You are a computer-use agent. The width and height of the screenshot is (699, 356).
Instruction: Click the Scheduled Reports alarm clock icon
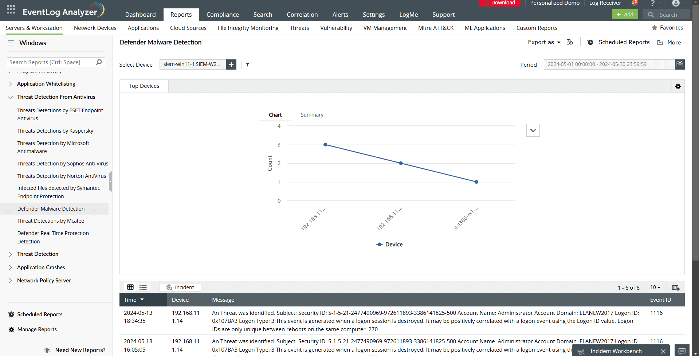click(590, 42)
